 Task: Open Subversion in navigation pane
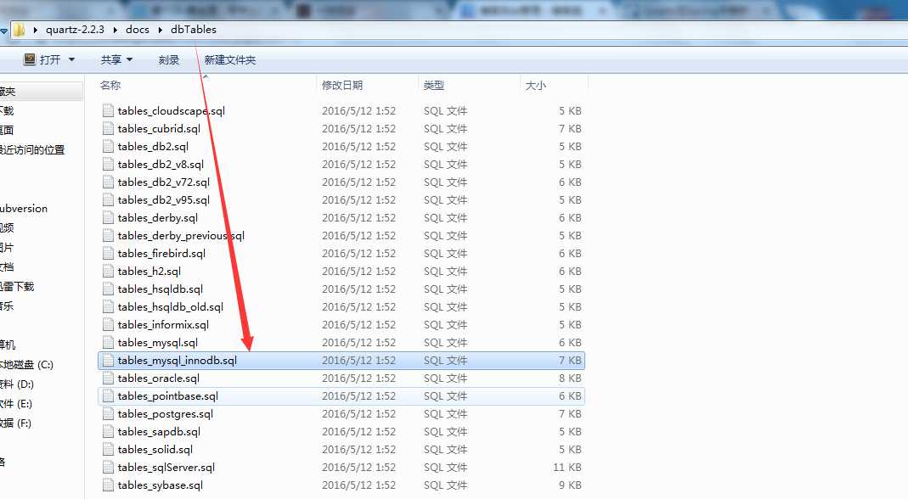tap(24, 209)
